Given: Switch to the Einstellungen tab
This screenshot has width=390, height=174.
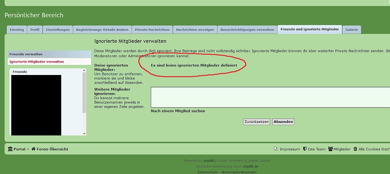Looking at the screenshot, I should pyautogui.click(x=58, y=30).
